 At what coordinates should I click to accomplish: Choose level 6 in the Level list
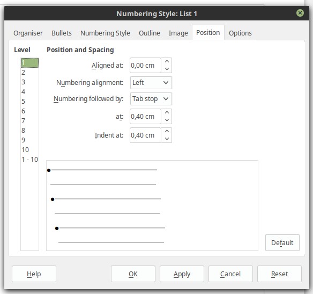(29, 111)
